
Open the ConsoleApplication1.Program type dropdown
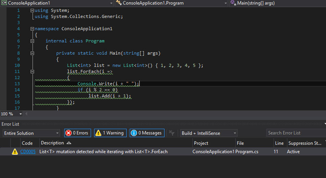click(172, 3)
